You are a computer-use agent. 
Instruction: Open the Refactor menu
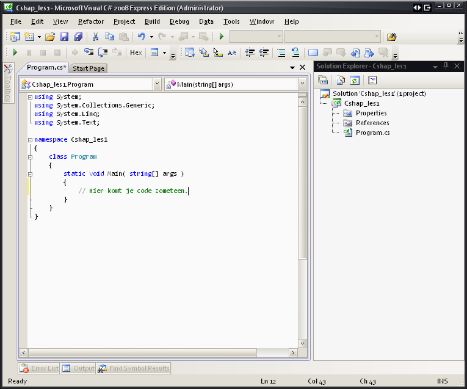91,21
